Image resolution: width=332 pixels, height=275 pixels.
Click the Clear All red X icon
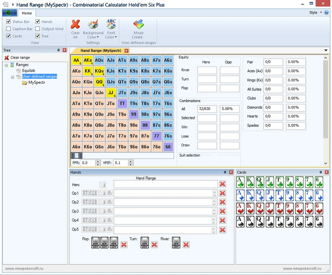point(75,25)
